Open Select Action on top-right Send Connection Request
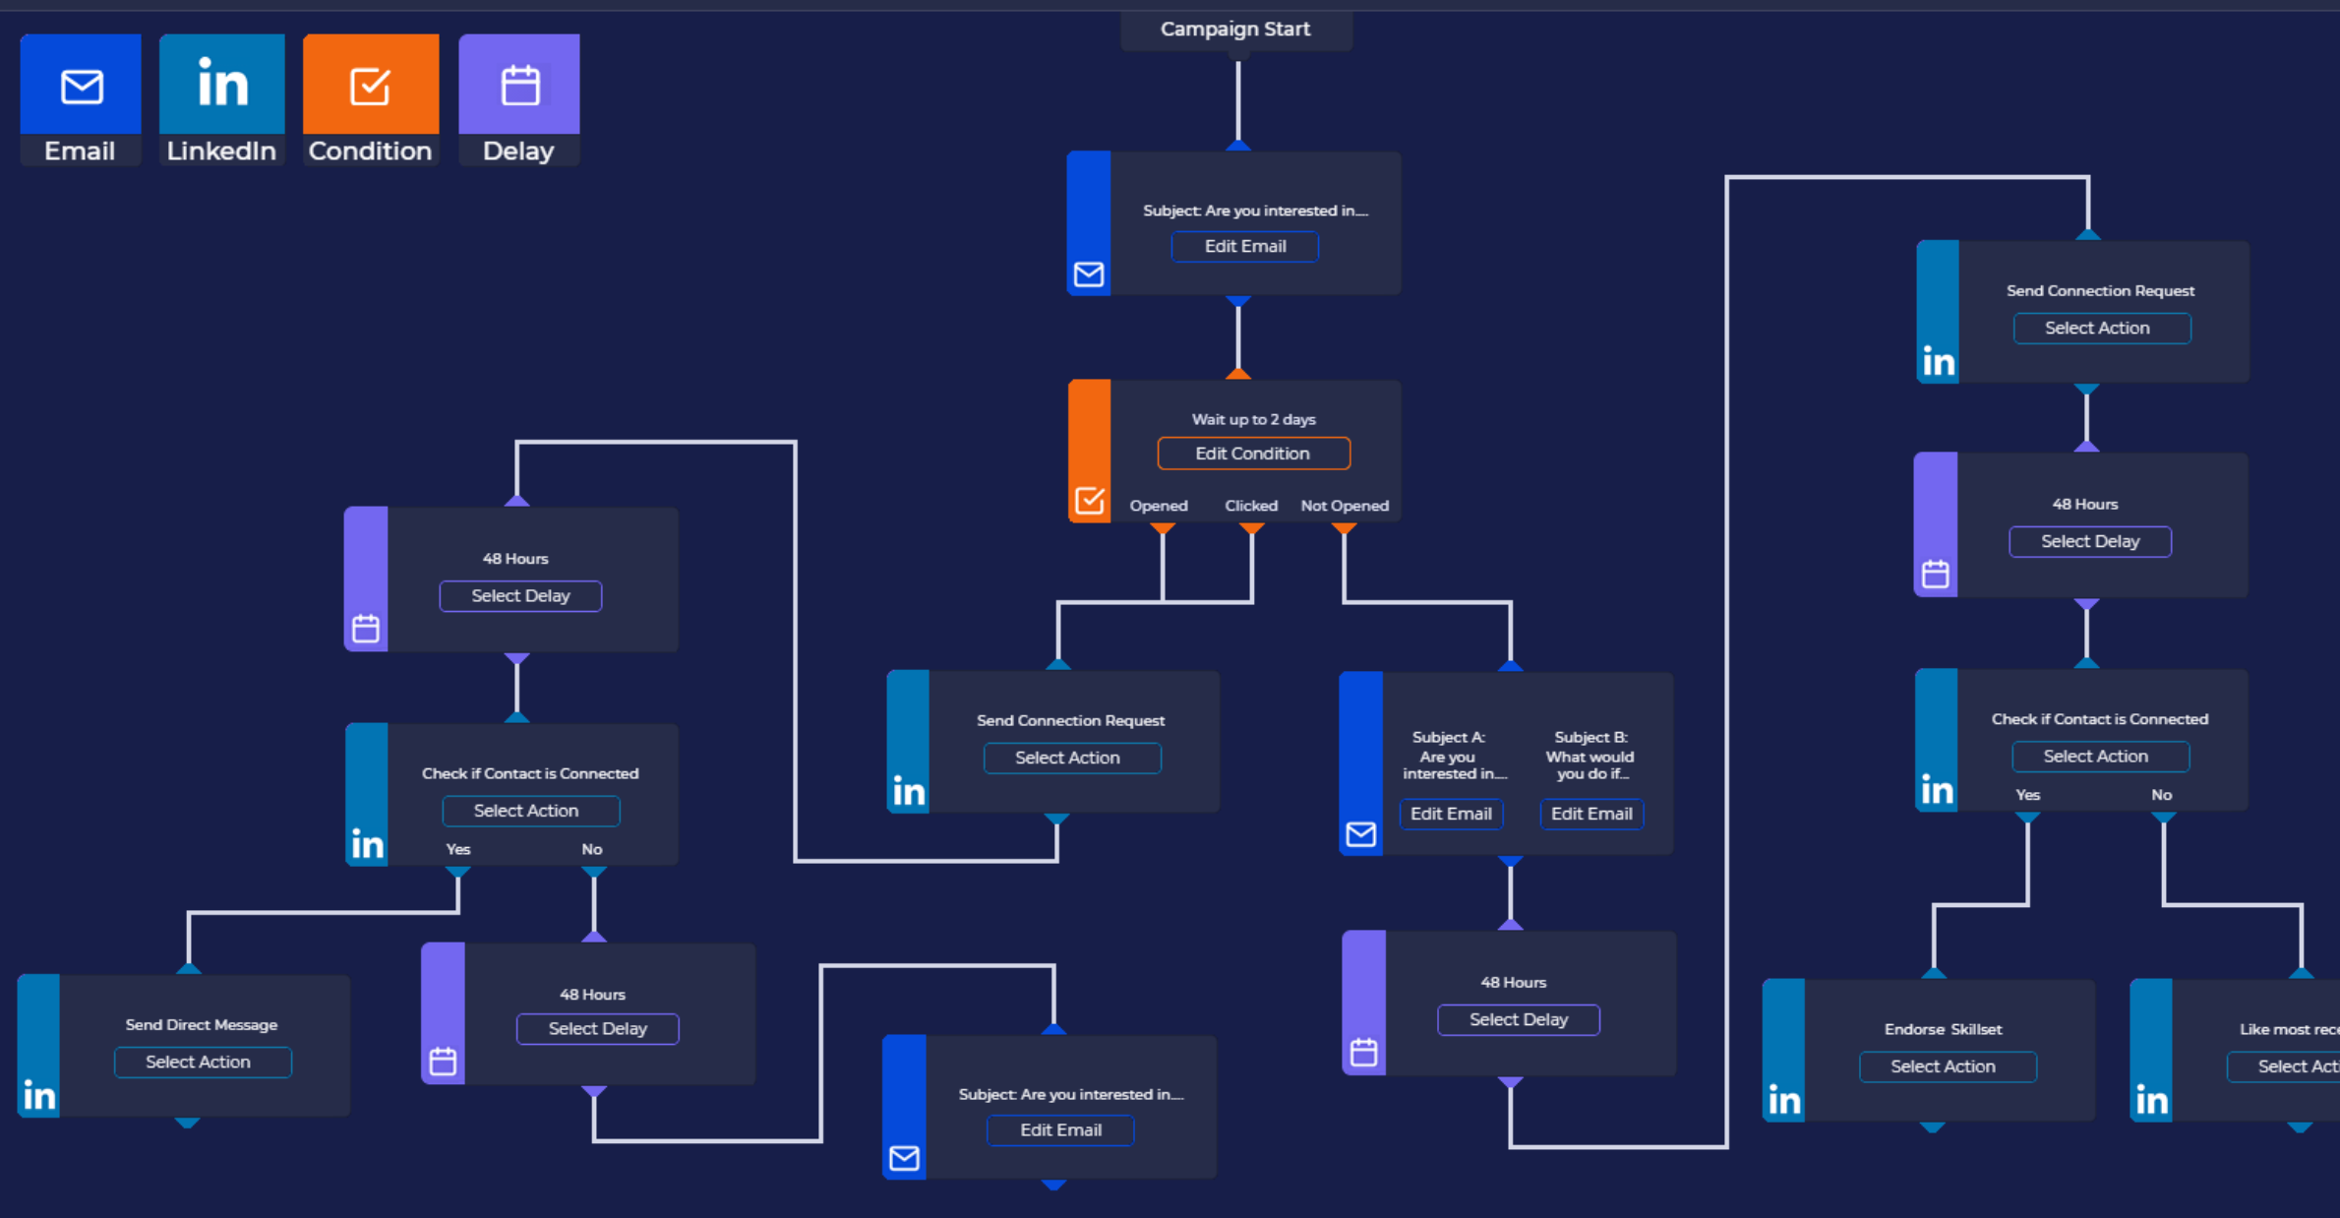Viewport: 2340px width, 1218px height. tap(2101, 329)
